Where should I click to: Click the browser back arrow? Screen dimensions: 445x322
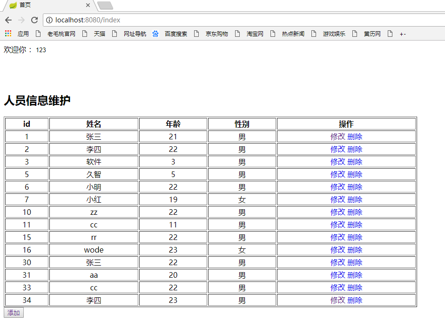[8, 20]
